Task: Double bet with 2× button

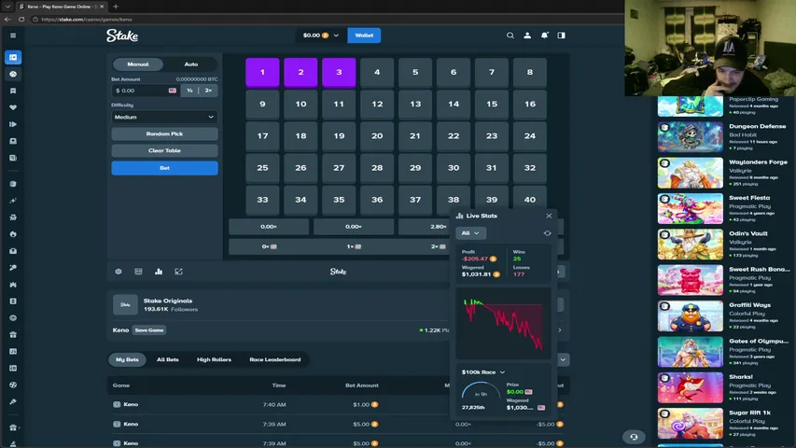Action: pyautogui.click(x=208, y=91)
